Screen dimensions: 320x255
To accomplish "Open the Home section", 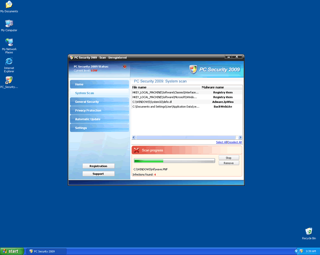I will pos(99,84).
